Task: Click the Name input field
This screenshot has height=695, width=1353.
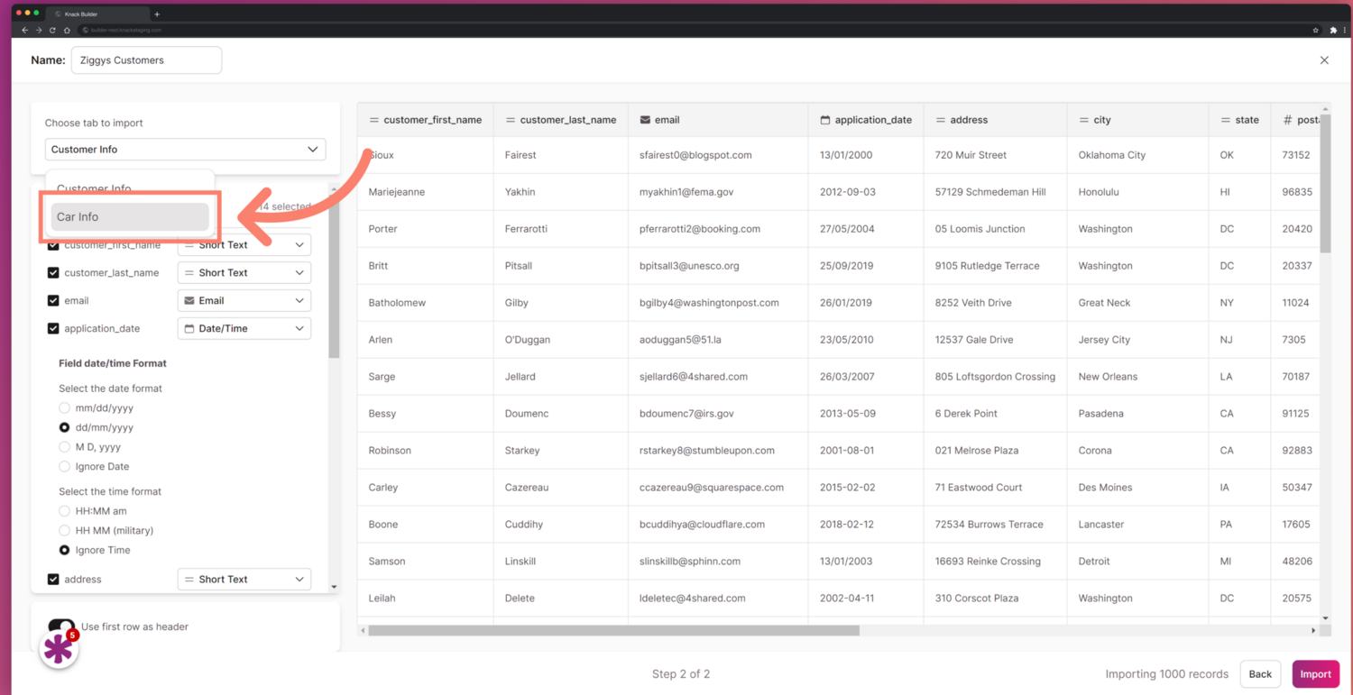Action: click(146, 60)
